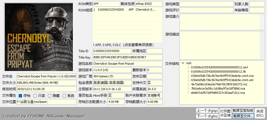Click the 文件位置 file path field
Image resolution: width=267 pixels, height=120 pixels.
click(x=46, y=102)
